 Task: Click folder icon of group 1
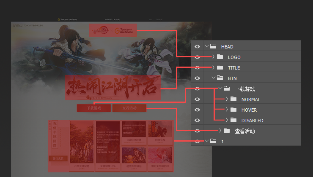[213, 141]
